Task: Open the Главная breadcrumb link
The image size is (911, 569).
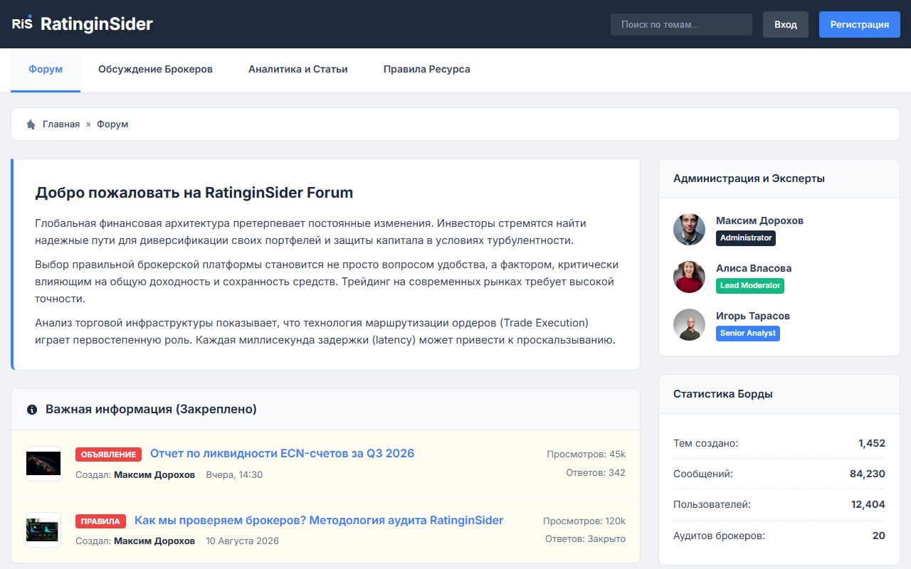Action: 61,124
